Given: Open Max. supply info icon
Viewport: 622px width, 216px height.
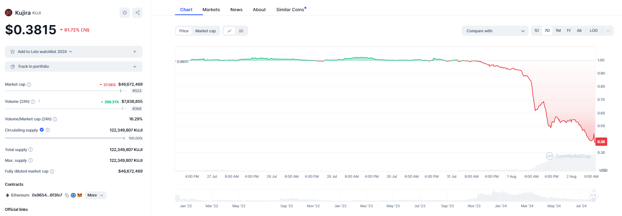Looking at the screenshot, I should pyautogui.click(x=30, y=161).
